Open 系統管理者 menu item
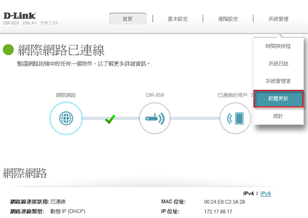Screen dimensions: 308x218 coord(278,81)
